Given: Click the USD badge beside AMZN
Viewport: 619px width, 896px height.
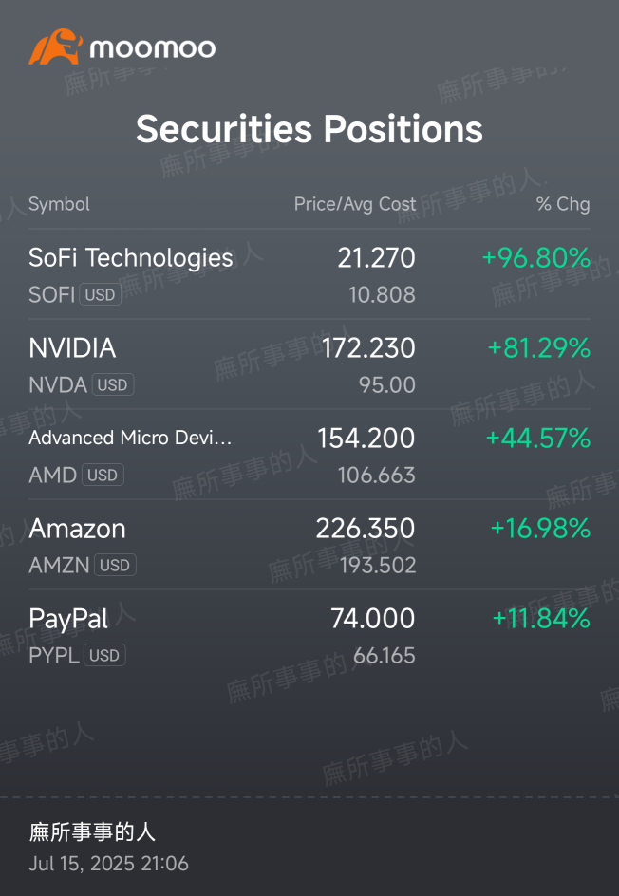Looking at the screenshot, I should tap(115, 566).
